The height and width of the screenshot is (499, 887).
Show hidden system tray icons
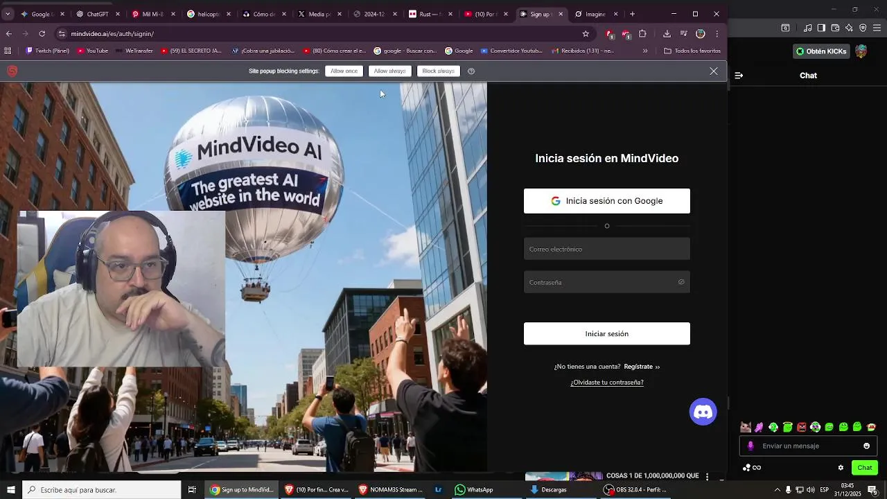[x=777, y=490]
